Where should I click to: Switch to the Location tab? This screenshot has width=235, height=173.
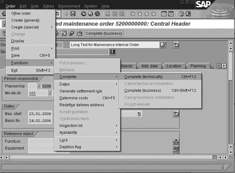(174, 66)
